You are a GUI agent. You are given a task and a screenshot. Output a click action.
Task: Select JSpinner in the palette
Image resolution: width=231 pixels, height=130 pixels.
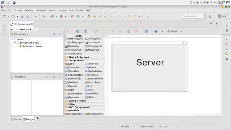(71, 86)
